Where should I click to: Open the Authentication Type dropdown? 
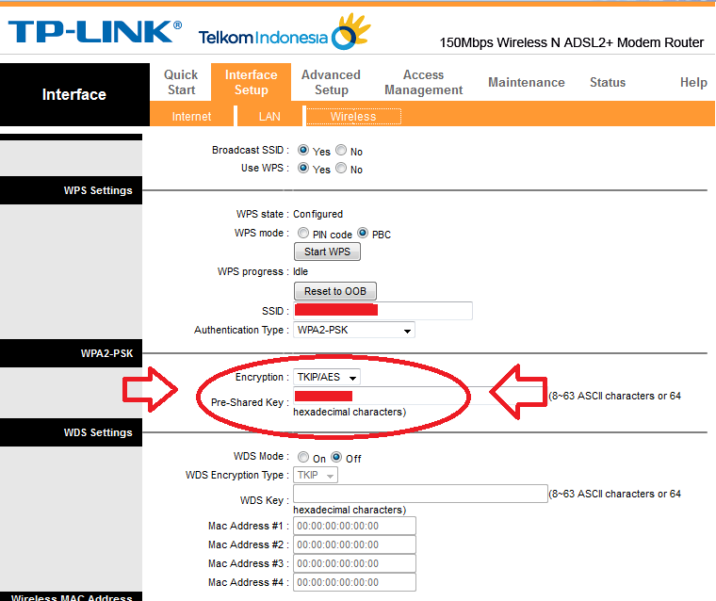coord(354,330)
